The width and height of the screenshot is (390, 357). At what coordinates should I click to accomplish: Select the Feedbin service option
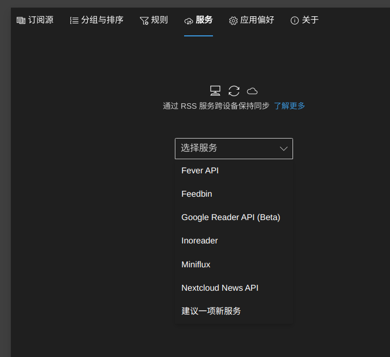click(234, 194)
